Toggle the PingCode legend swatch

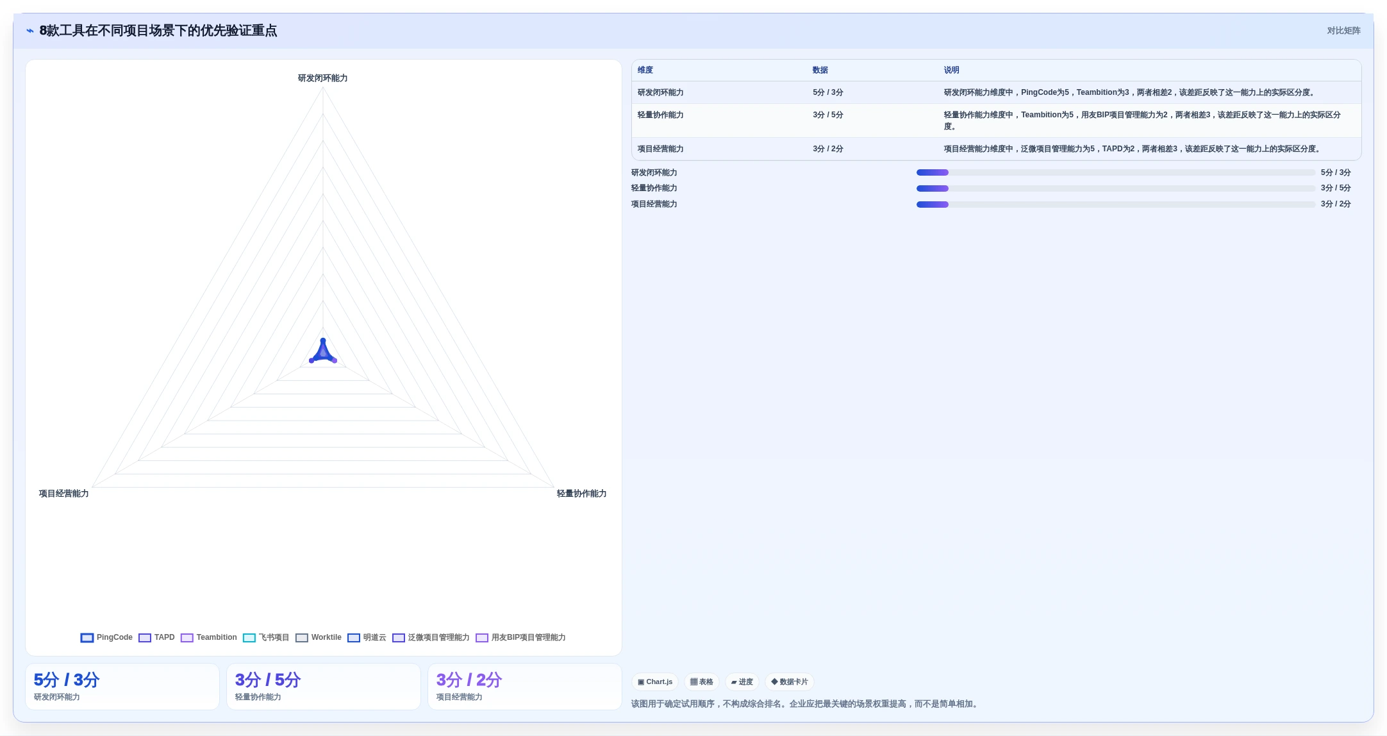tap(87, 637)
